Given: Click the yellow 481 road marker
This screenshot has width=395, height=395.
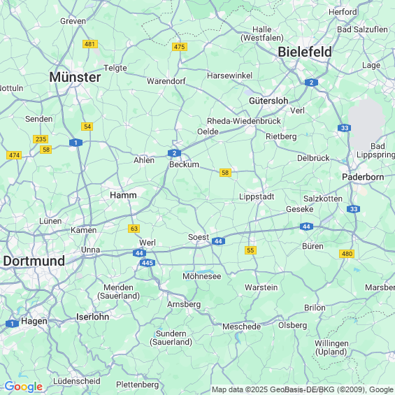Looking at the screenshot, I should coord(90,44).
